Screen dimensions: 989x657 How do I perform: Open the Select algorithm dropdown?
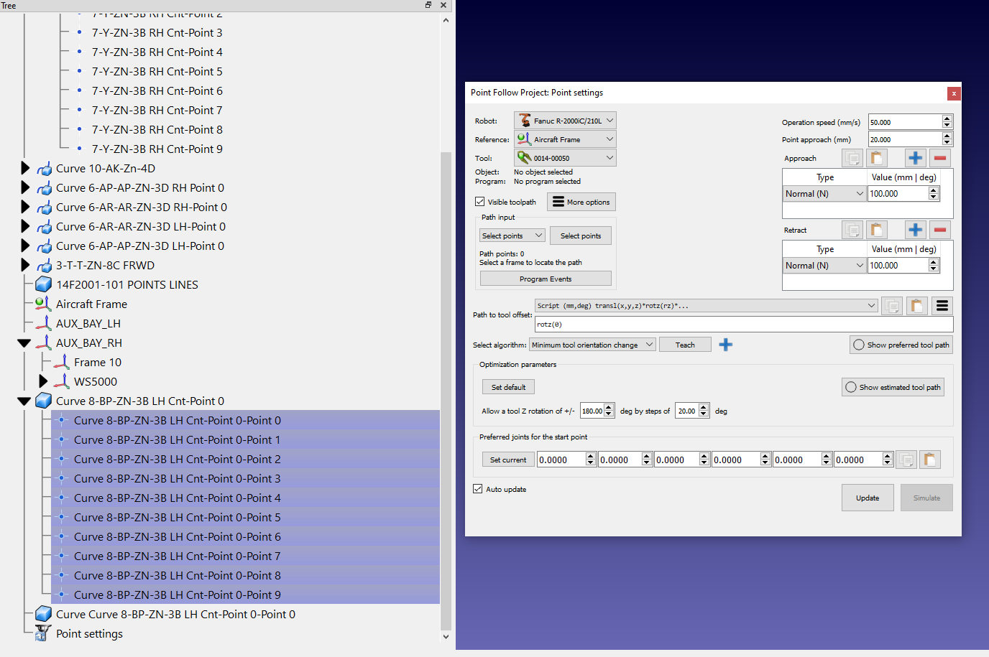point(592,345)
